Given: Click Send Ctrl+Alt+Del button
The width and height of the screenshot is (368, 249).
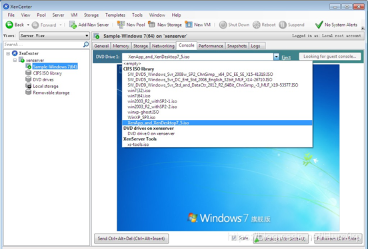Looking at the screenshot, I should point(131,238).
